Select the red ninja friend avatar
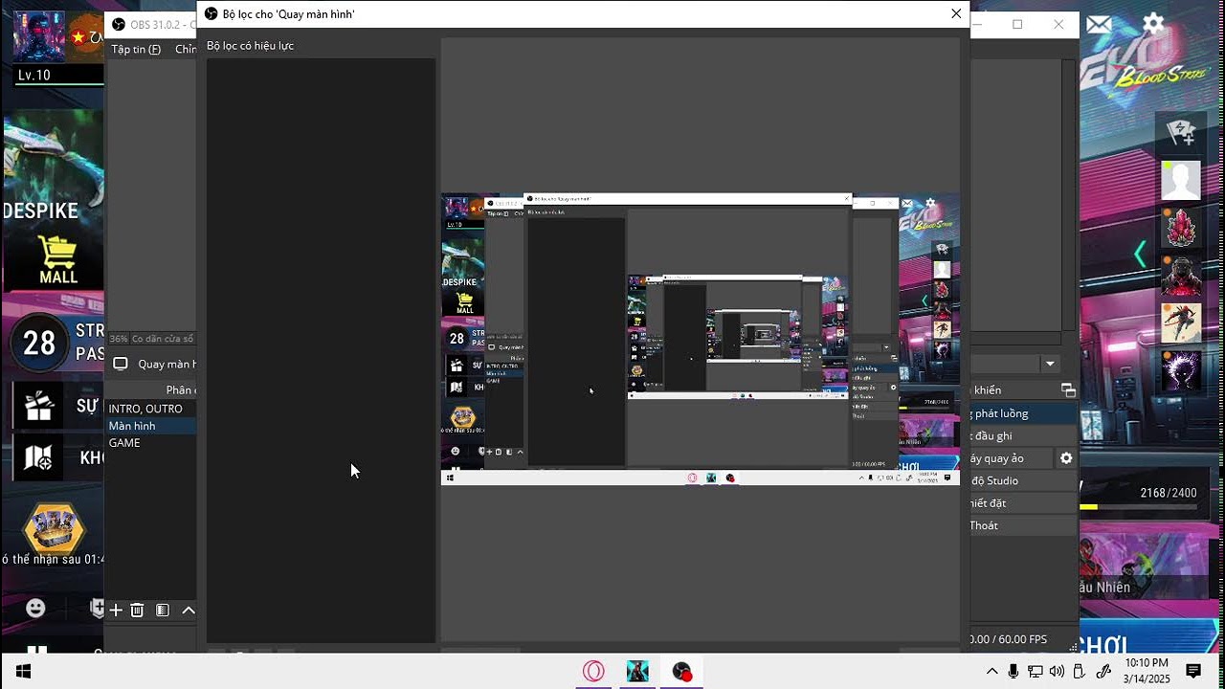The image size is (1225, 689). 1181,323
